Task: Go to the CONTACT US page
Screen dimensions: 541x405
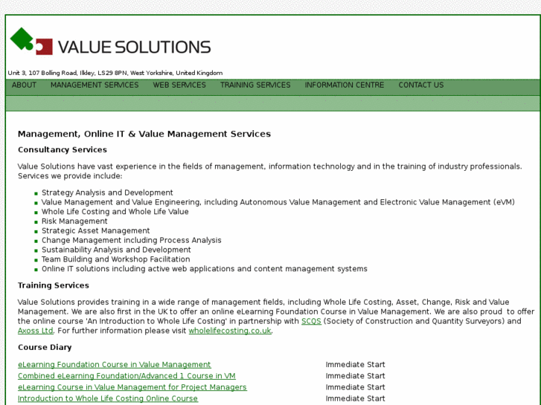Action: [421, 85]
